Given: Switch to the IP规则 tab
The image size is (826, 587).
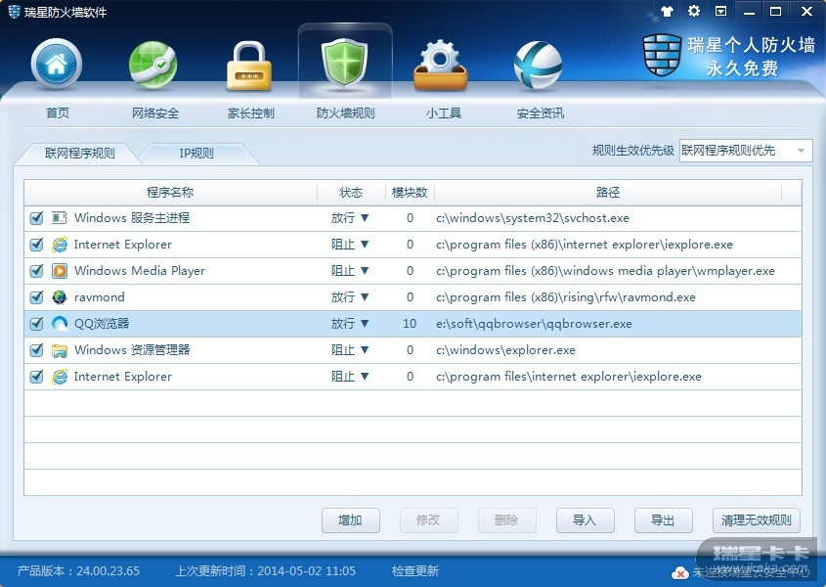Looking at the screenshot, I should pyautogui.click(x=196, y=154).
